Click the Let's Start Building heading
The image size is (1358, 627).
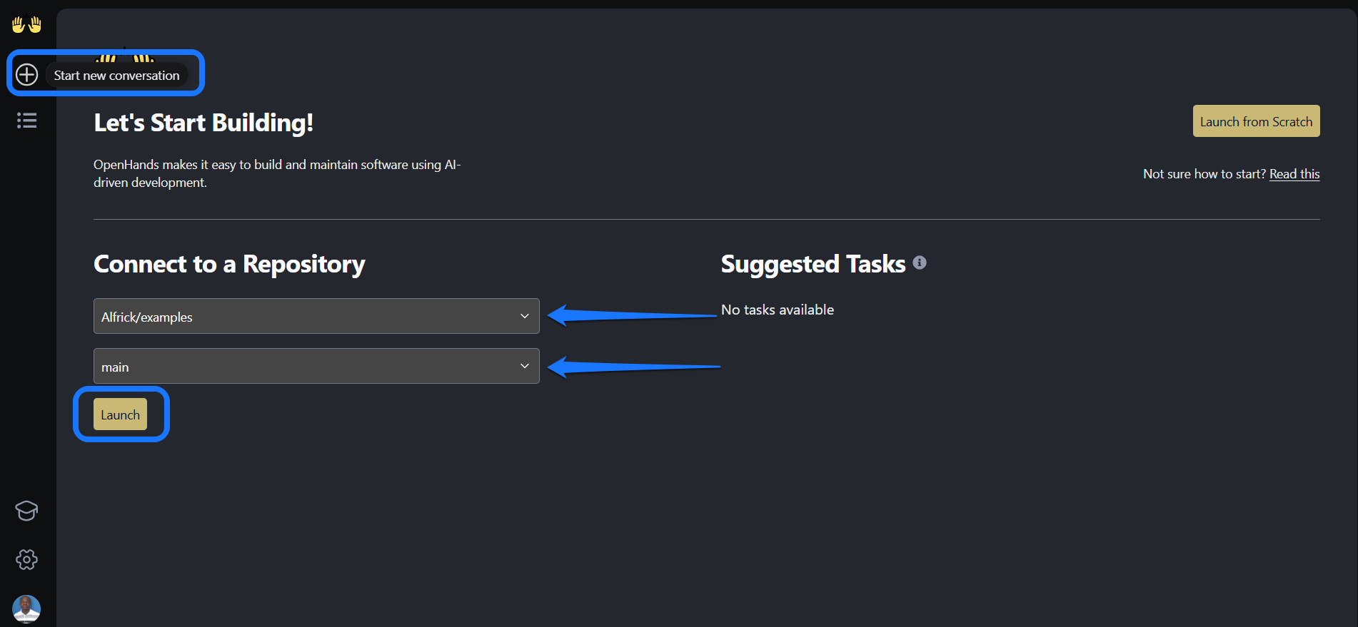click(x=203, y=123)
